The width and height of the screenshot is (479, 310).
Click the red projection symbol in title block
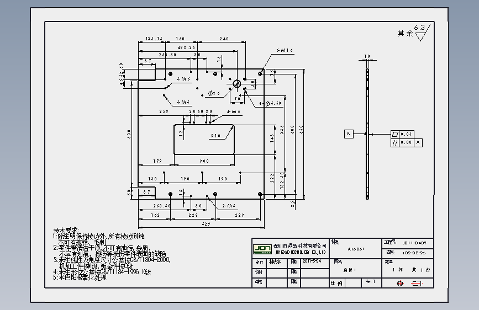point(400,284)
